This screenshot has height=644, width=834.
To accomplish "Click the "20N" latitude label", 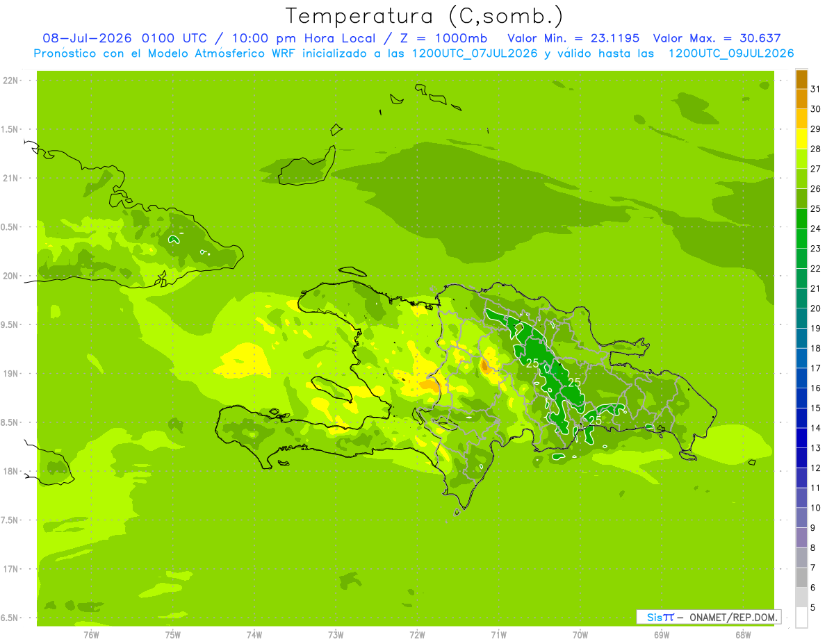I will click(10, 276).
